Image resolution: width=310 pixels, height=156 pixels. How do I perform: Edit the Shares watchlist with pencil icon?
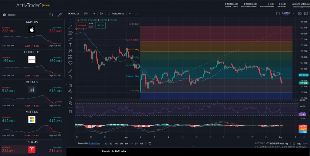(x=60, y=15)
